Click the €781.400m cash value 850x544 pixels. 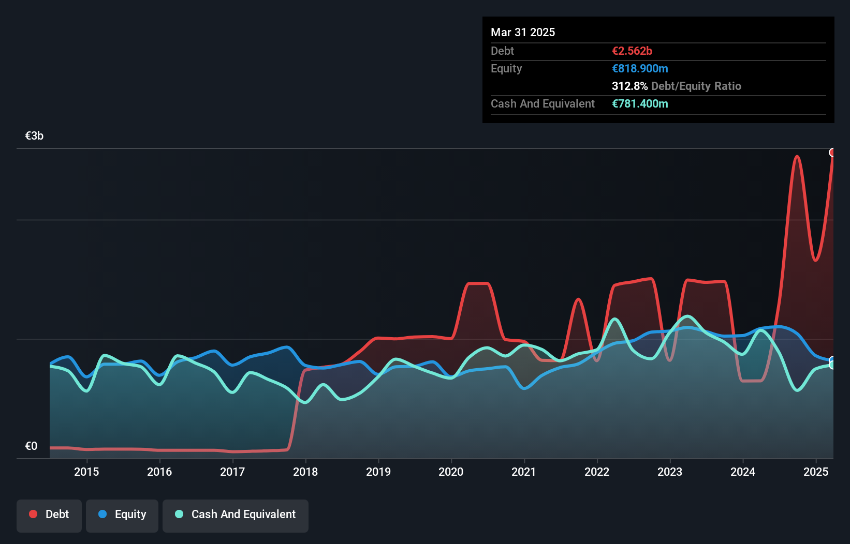(640, 103)
